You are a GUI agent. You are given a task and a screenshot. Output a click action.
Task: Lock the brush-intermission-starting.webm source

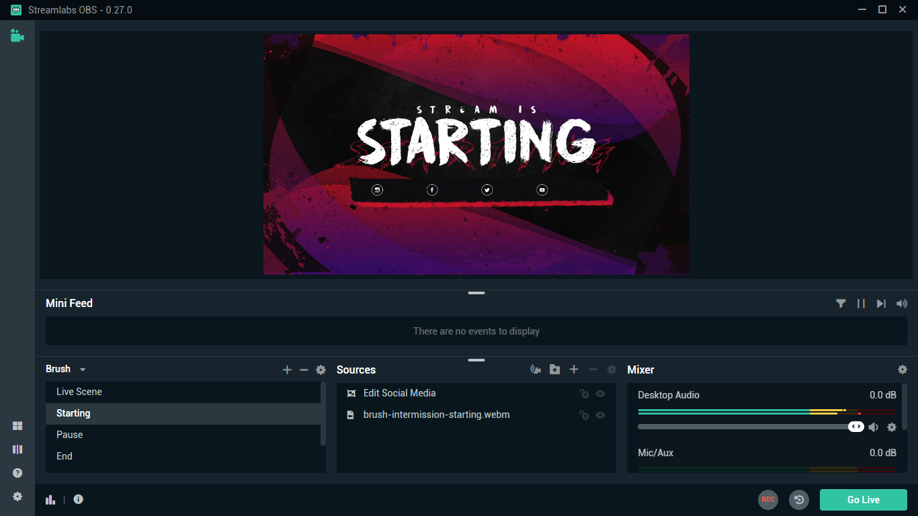point(584,415)
